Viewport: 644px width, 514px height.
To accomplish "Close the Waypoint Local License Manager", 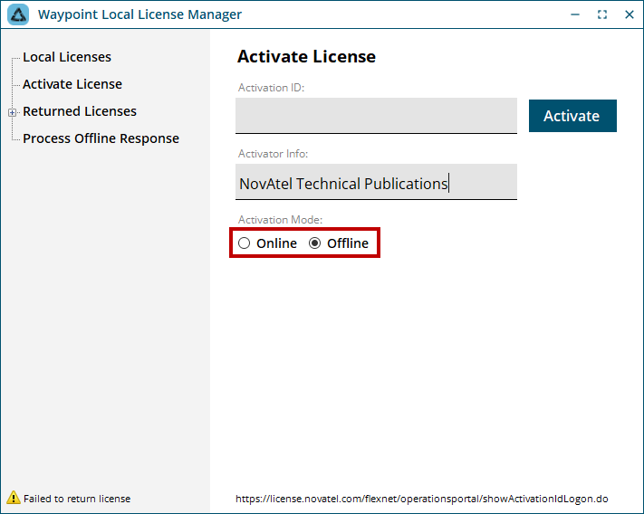I will coord(630,14).
